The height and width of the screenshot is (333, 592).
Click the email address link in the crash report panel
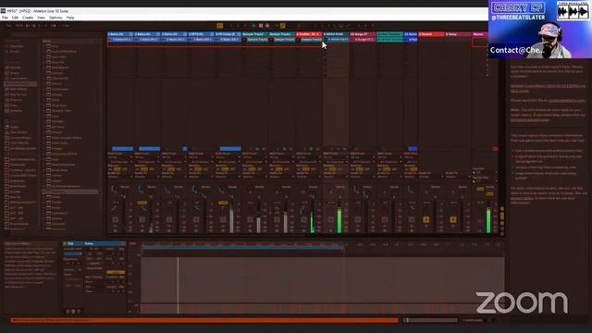[566, 101]
